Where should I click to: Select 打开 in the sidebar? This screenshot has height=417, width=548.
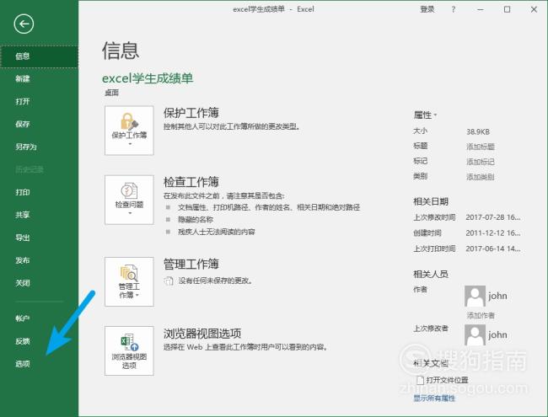point(39,101)
